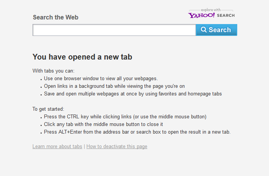Click the 'You have opened a new tab' heading
269x176 pixels.
click(x=82, y=57)
